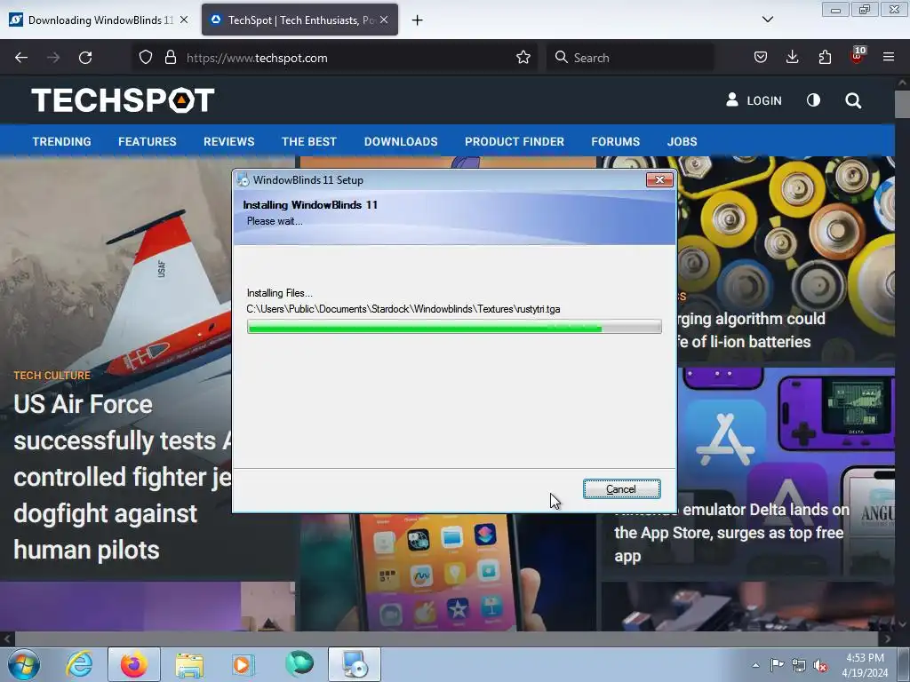Launch Internet Explorer from the taskbar
This screenshot has height=682, width=910.
(79, 664)
